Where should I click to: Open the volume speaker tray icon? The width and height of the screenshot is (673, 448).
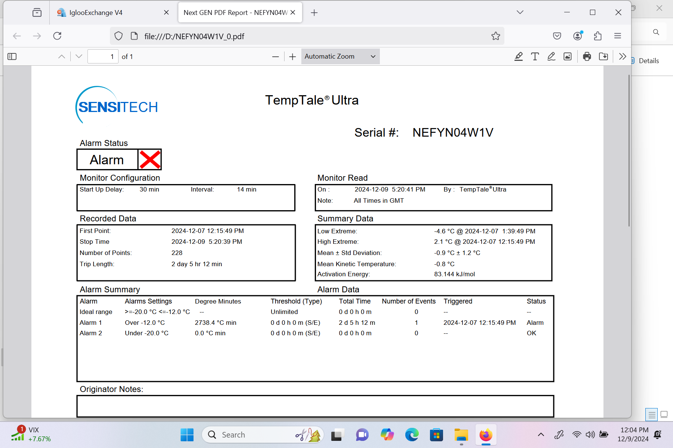pyautogui.click(x=590, y=435)
